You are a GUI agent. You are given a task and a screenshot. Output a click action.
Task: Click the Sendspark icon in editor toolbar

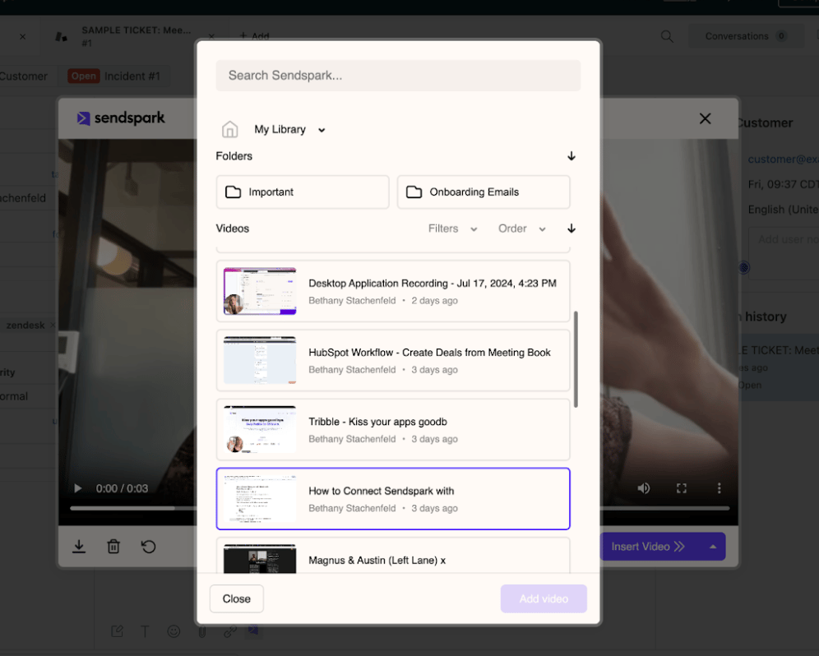[254, 631]
